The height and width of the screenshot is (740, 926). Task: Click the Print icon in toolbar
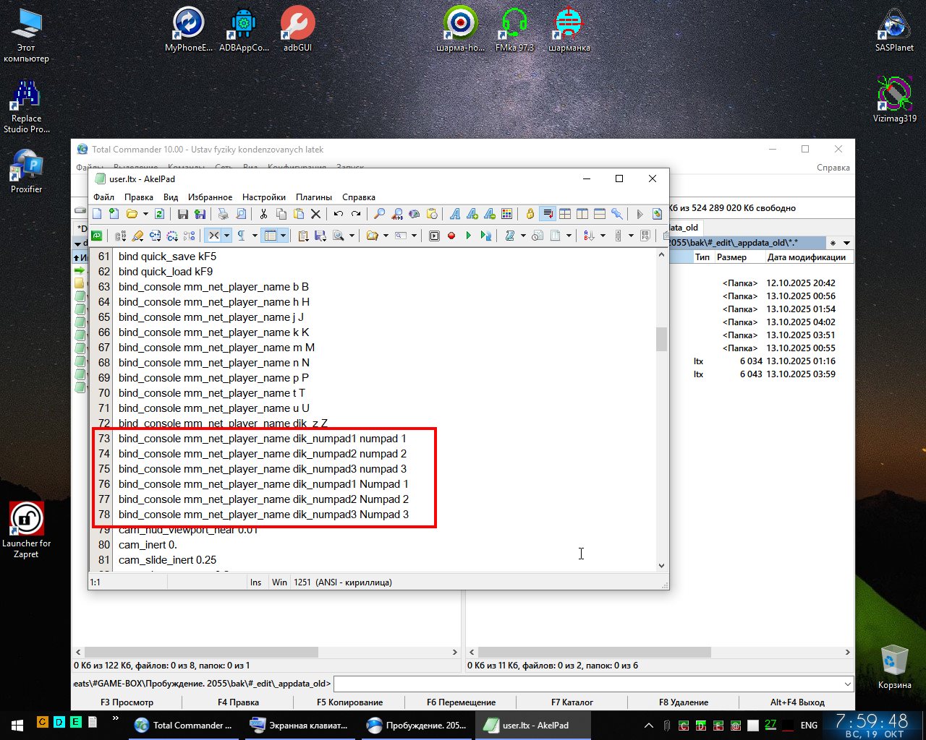tap(224, 214)
